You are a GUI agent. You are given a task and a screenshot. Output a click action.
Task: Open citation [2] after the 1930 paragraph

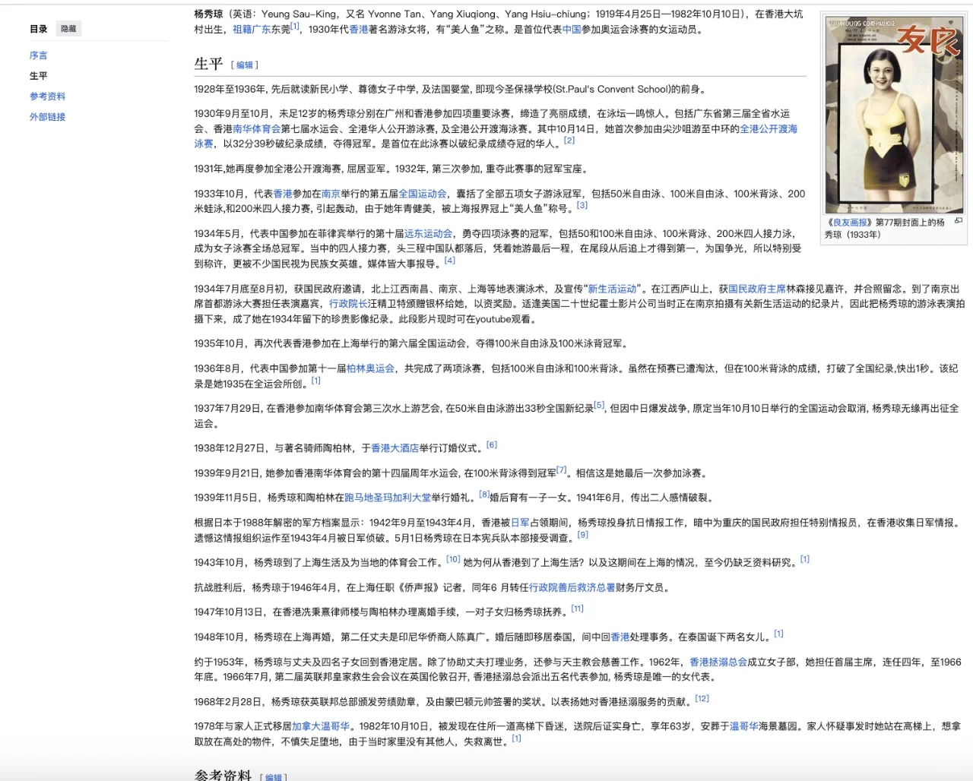click(569, 140)
